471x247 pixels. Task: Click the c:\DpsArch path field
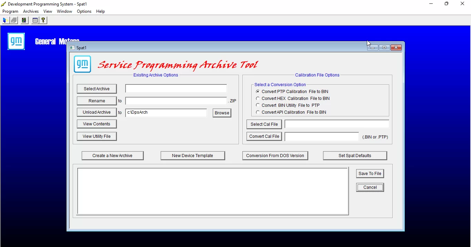[166, 112]
